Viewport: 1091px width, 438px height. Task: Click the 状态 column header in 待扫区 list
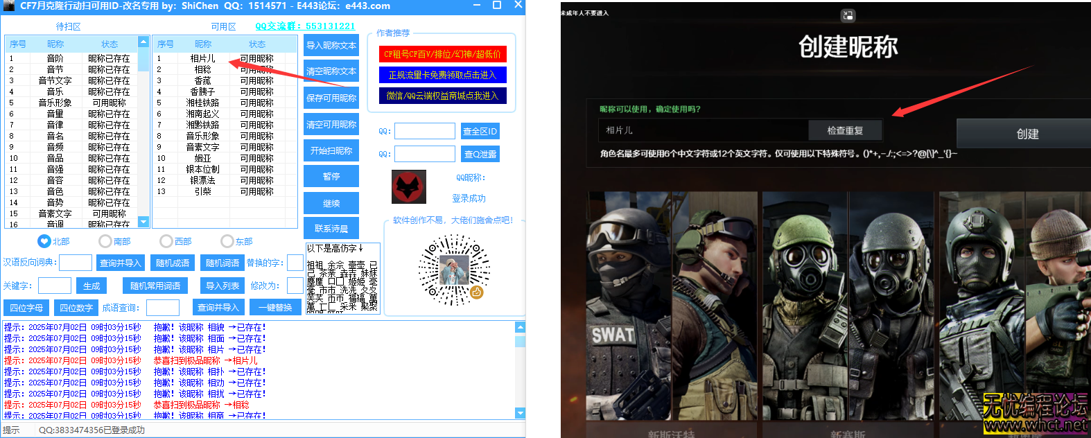(x=110, y=44)
